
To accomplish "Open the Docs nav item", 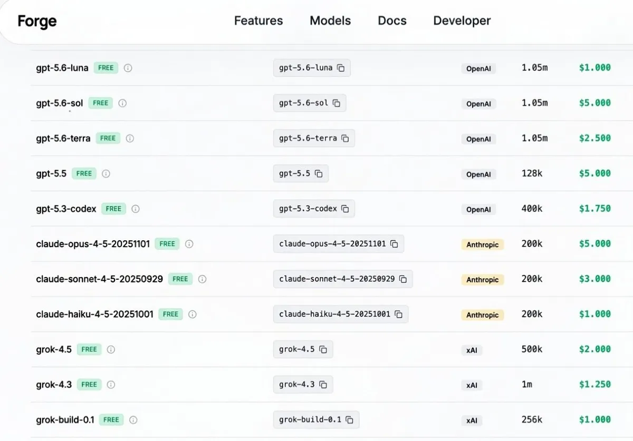I will point(392,21).
